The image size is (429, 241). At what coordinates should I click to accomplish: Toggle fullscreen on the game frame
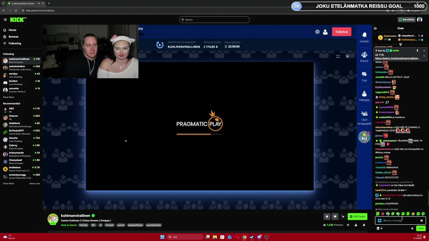(x=338, y=56)
